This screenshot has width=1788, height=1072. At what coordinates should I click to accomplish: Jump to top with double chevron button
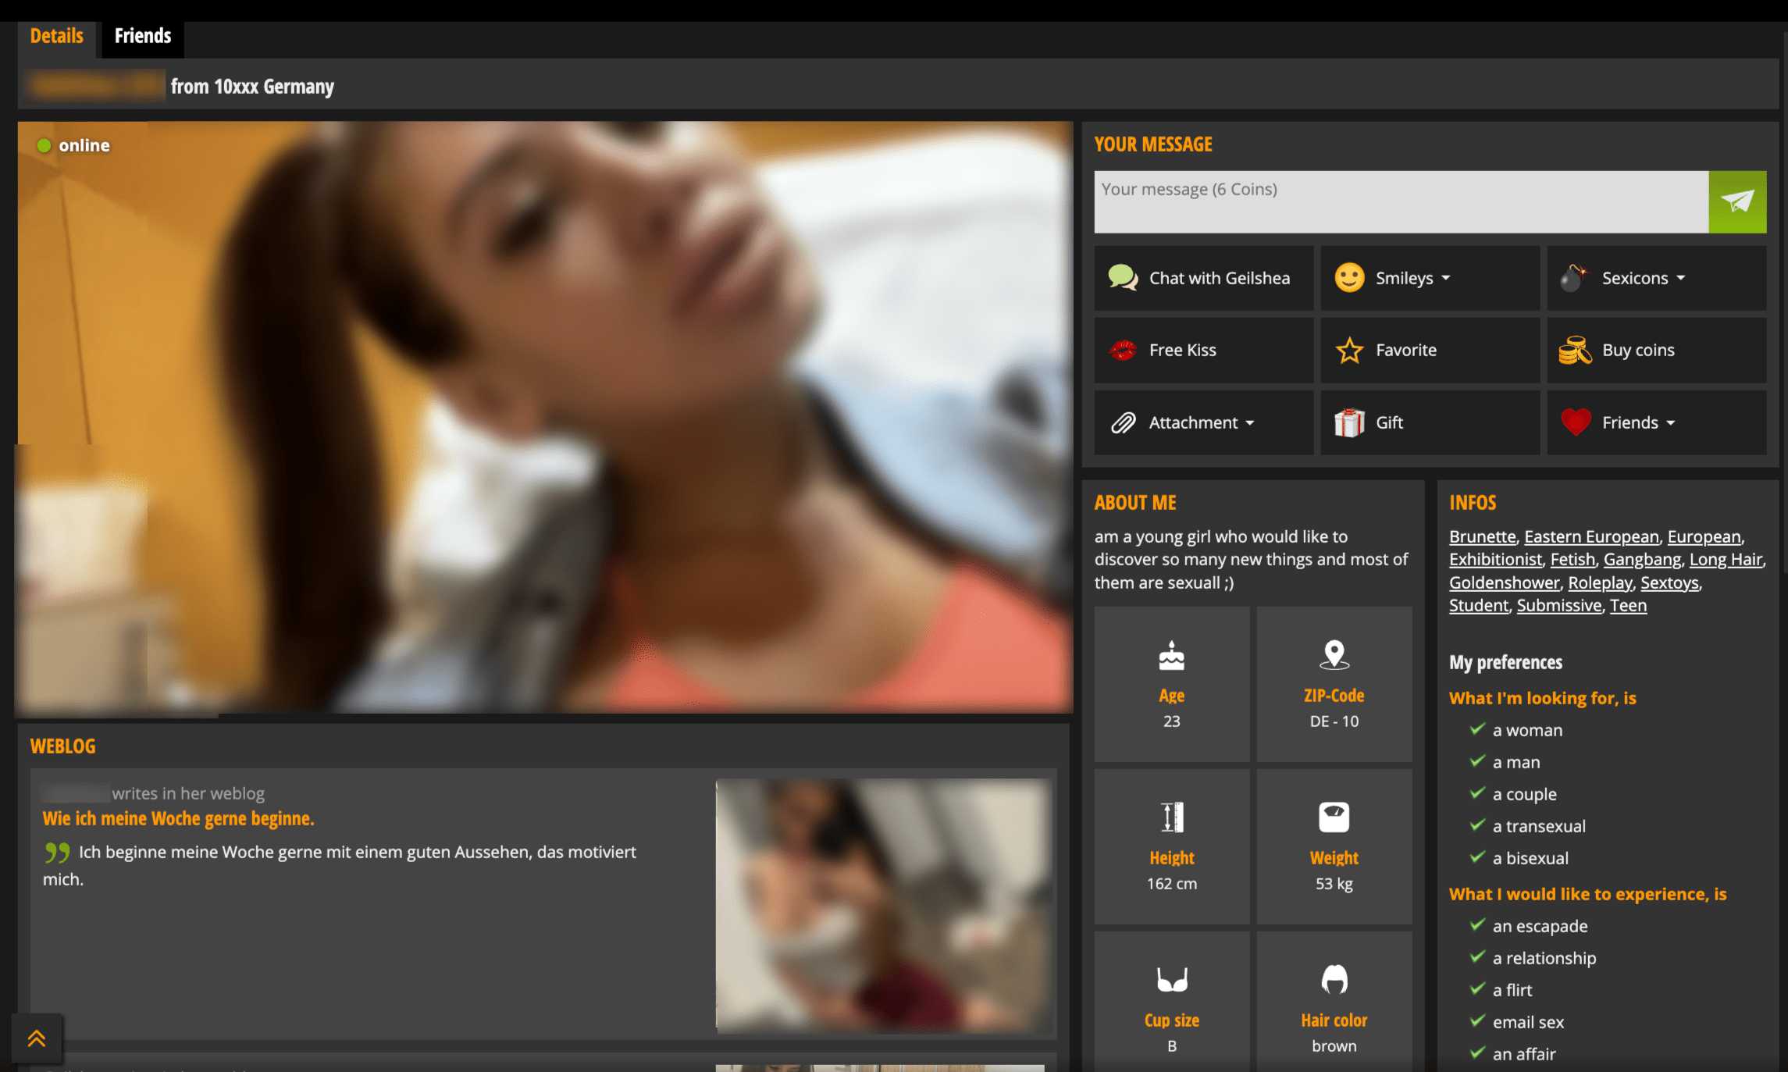point(37,1038)
